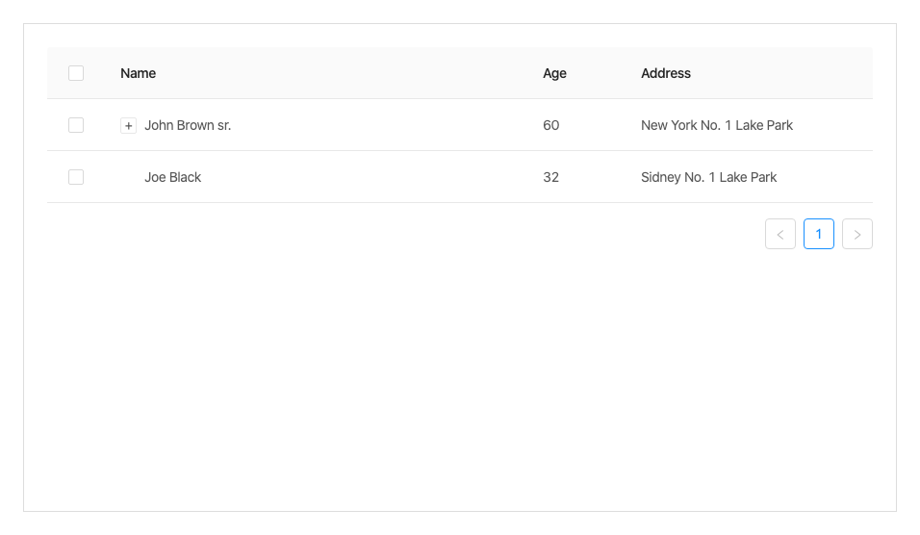Go to the previous page arrow
The width and height of the screenshot is (920, 535).
780,234
